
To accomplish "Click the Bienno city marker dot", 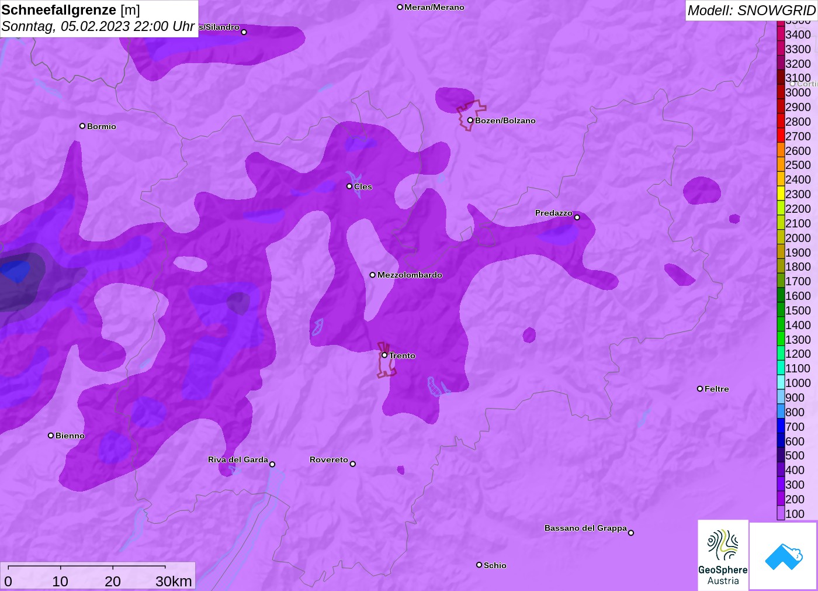I will (x=51, y=436).
